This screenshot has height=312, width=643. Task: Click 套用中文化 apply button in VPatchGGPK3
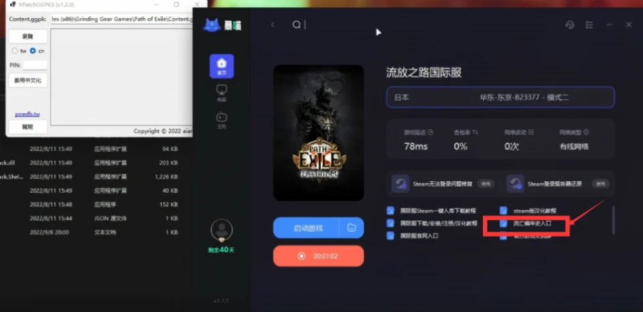(x=28, y=80)
